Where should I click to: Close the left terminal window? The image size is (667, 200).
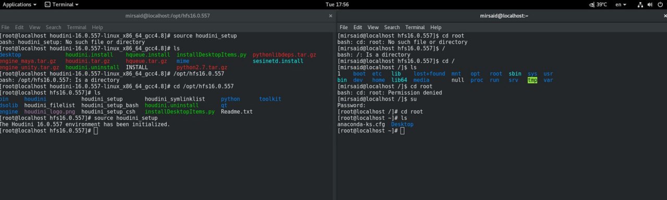[330, 16]
